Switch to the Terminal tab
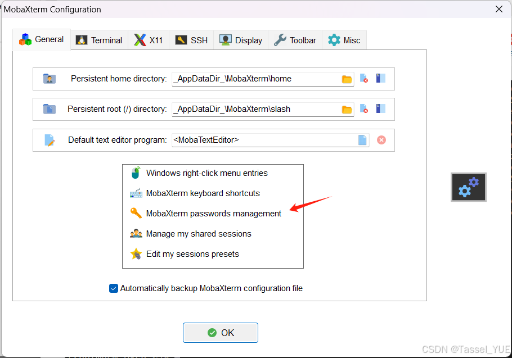Image resolution: width=512 pixels, height=358 pixels. point(99,40)
